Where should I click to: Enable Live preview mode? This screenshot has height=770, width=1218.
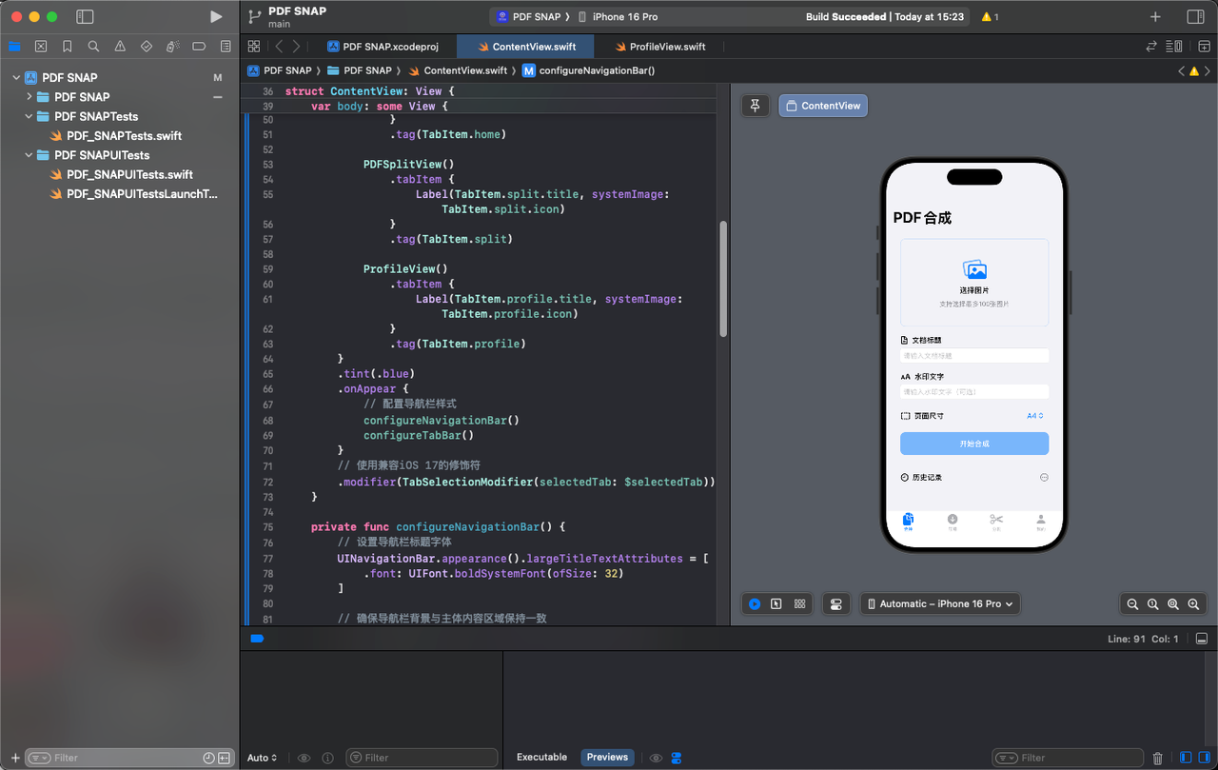pyautogui.click(x=755, y=603)
